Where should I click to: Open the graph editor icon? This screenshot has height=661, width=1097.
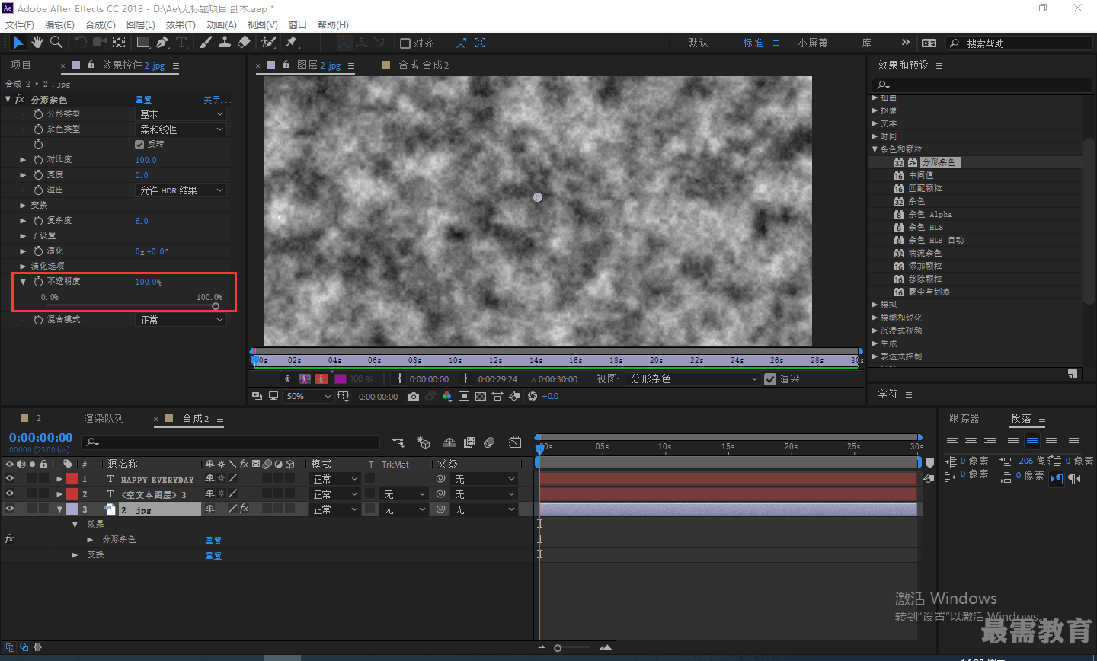(x=515, y=442)
